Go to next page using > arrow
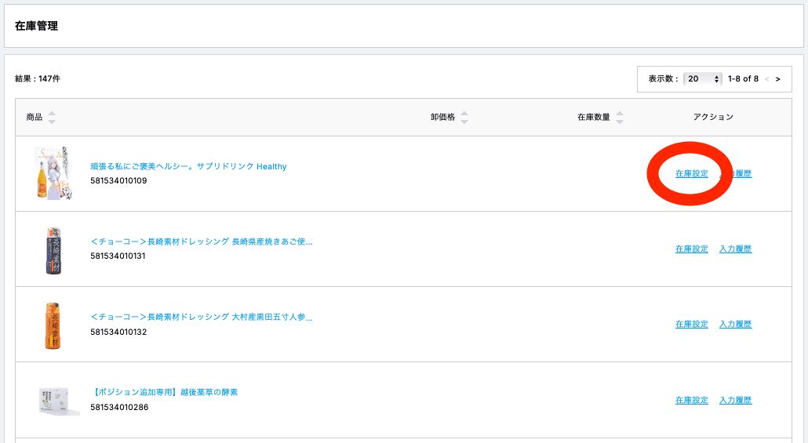 [x=778, y=79]
